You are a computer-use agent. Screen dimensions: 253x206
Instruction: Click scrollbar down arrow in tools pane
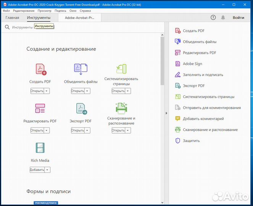click(162, 203)
